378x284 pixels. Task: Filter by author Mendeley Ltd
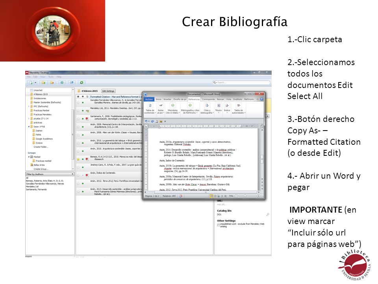(32, 187)
